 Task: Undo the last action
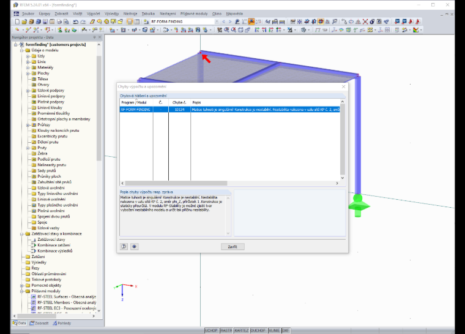click(76, 21)
